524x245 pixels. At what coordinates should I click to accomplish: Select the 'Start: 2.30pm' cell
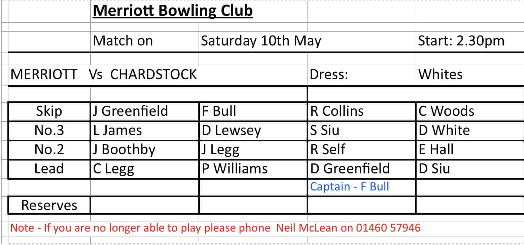point(461,41)
